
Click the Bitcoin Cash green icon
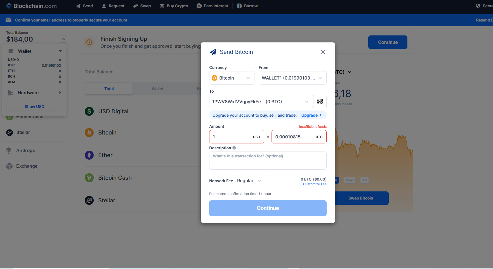(x=89, y=178)
